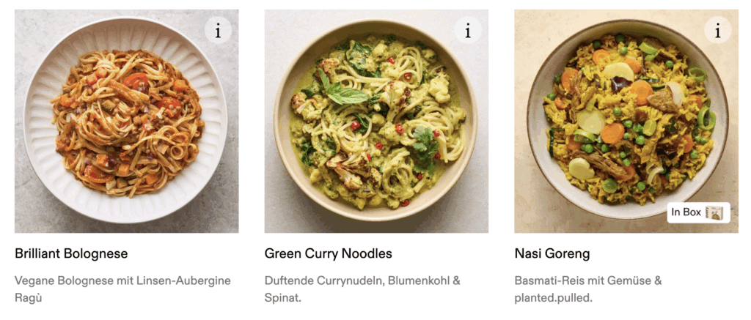Click the Vegane Bolognese description text
The image size is (751, 320).
(122, 280)
